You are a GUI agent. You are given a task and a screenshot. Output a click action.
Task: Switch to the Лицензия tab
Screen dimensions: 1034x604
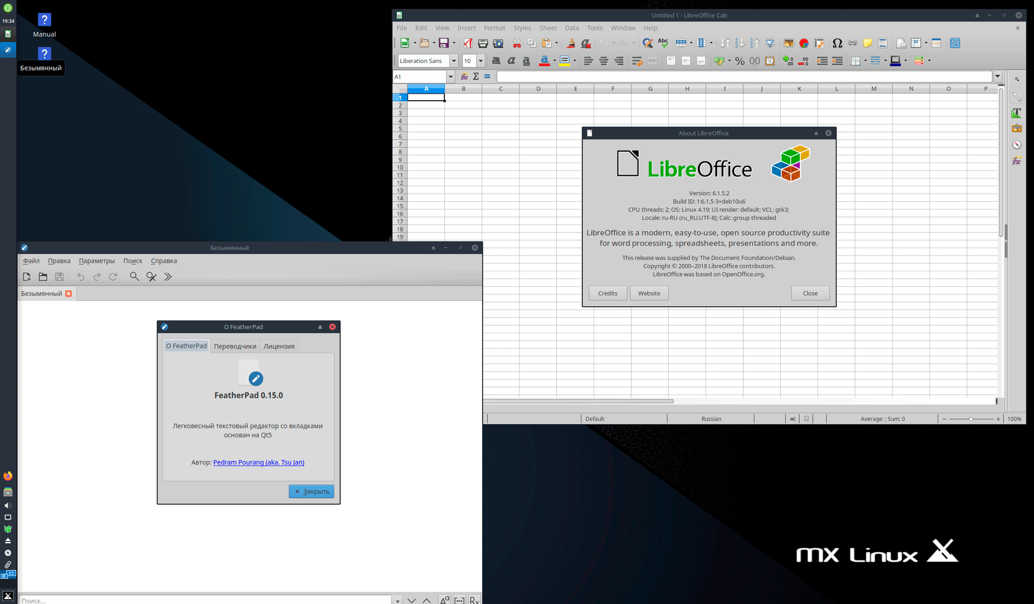(278, 346)
